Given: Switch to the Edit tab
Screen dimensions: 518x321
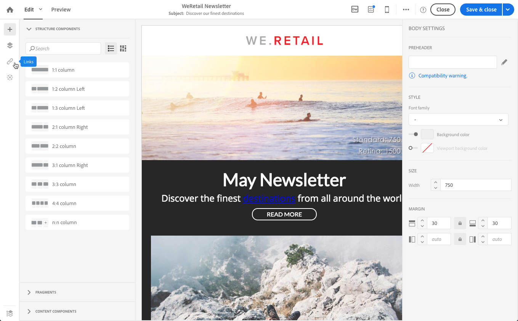Looking at the screenshot, I should point(29,10).
